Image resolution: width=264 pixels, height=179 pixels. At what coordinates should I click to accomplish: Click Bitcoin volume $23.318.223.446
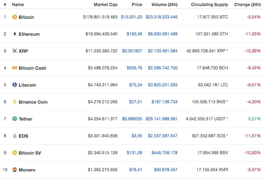[x=161, y=17]
